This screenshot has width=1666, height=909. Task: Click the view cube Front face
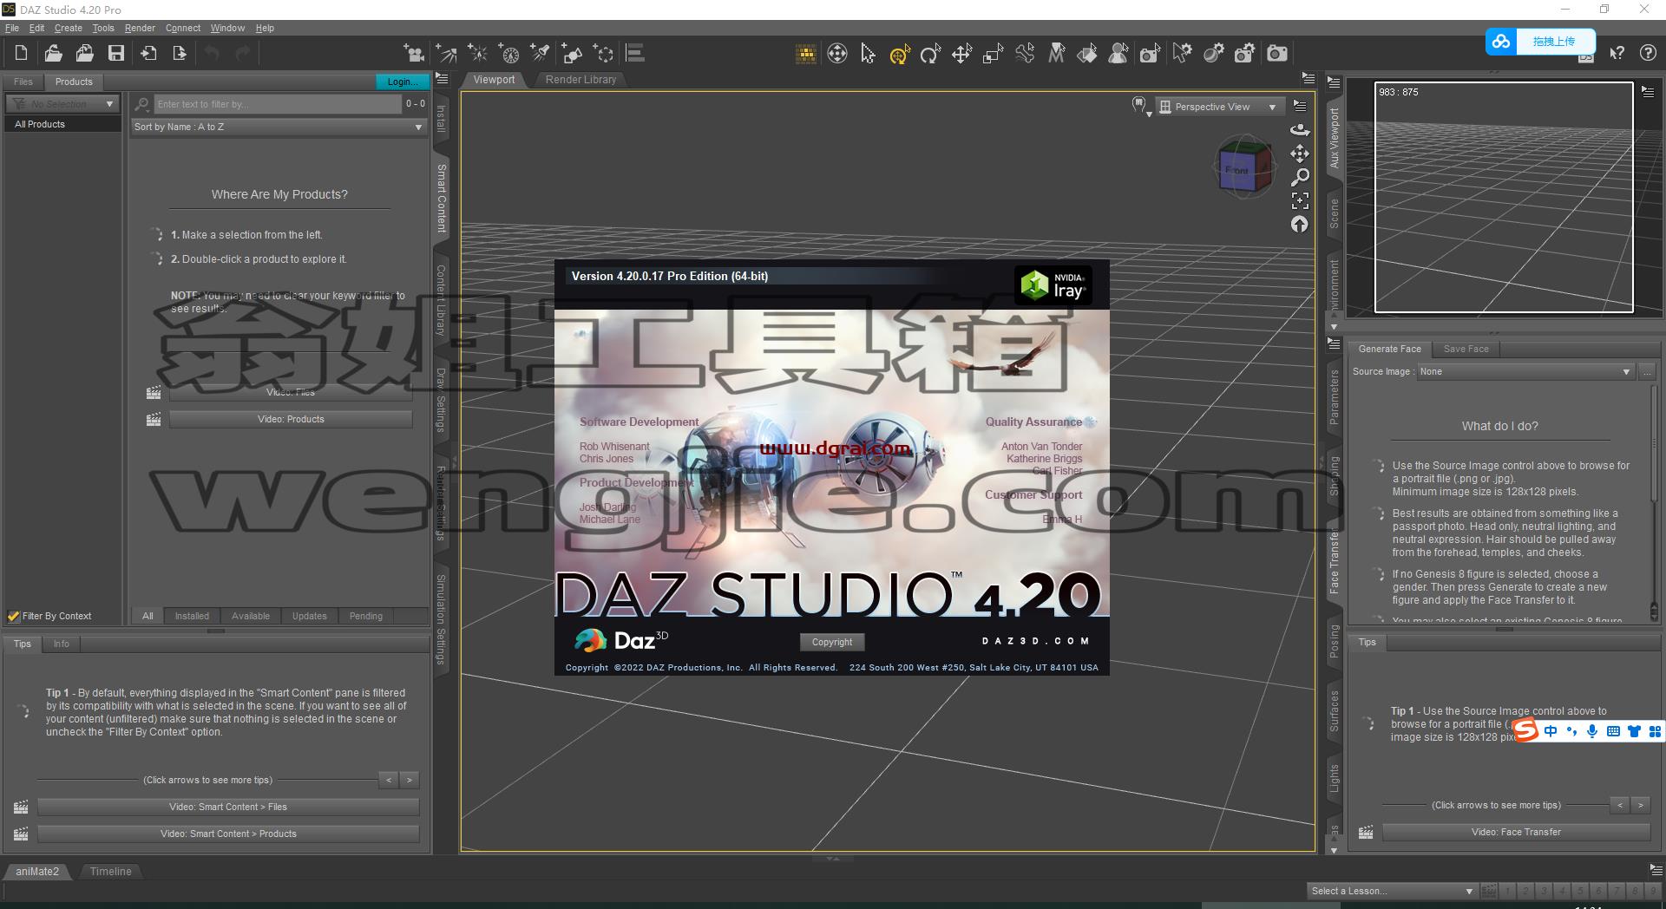tap(1237, 170)
